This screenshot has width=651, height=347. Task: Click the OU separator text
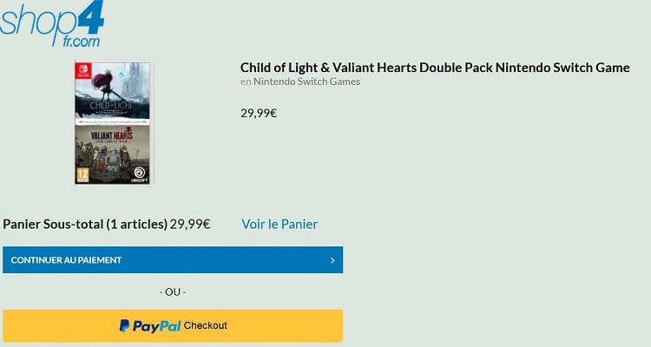click(174, 291)
